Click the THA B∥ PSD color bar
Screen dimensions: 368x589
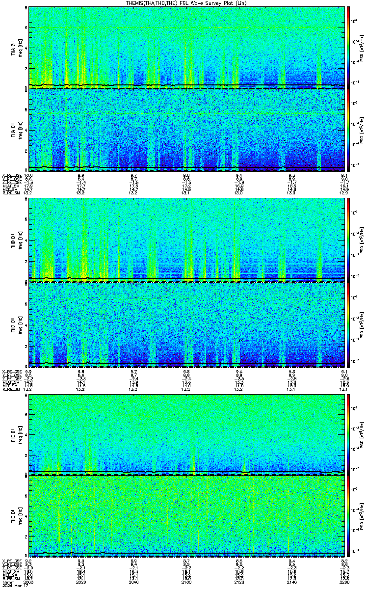[349, 131]
